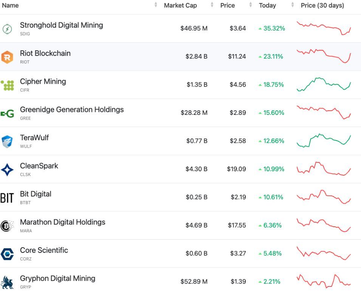Click the Name column header
Viewport: 361px width, 294px height.
(x=10, y=5)
